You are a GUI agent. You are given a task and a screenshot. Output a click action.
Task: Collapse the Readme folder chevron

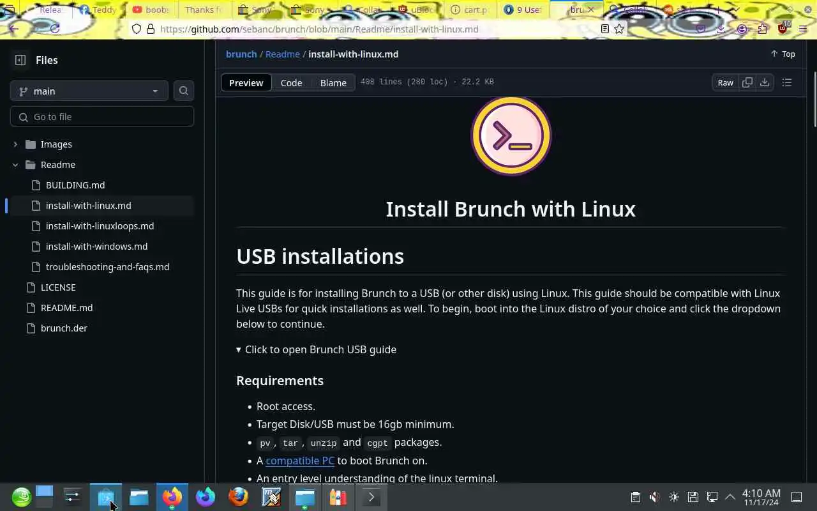coord(15,165)
